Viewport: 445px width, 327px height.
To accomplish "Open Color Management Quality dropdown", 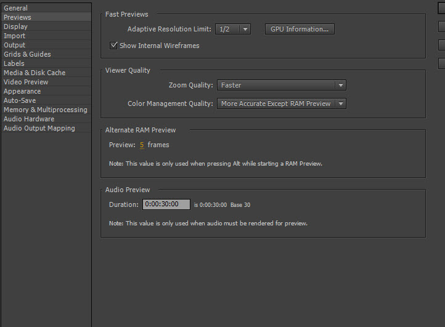I will pyautogui.click(x=281, y=104).
